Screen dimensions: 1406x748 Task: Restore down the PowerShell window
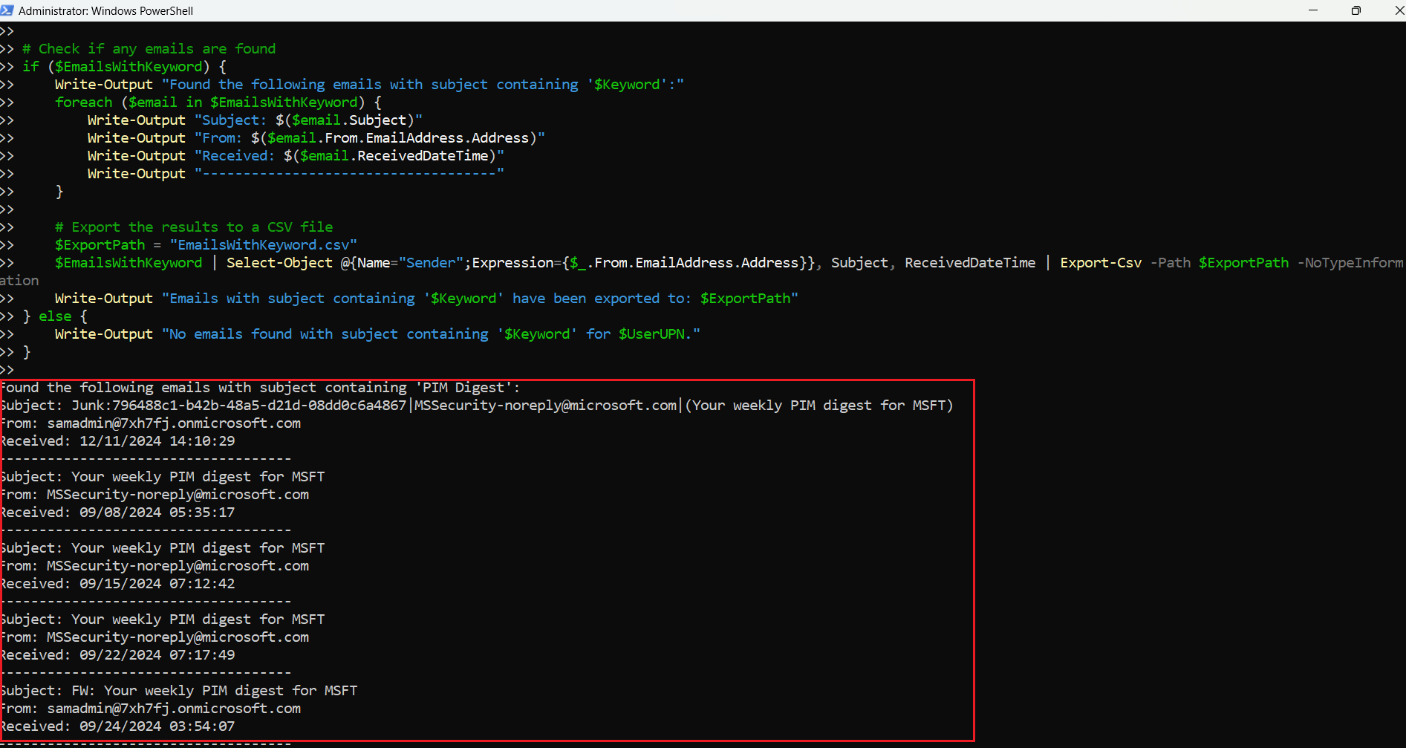pos(1355,10)
